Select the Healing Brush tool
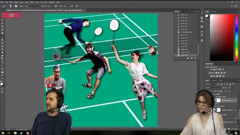 point(2,33)
